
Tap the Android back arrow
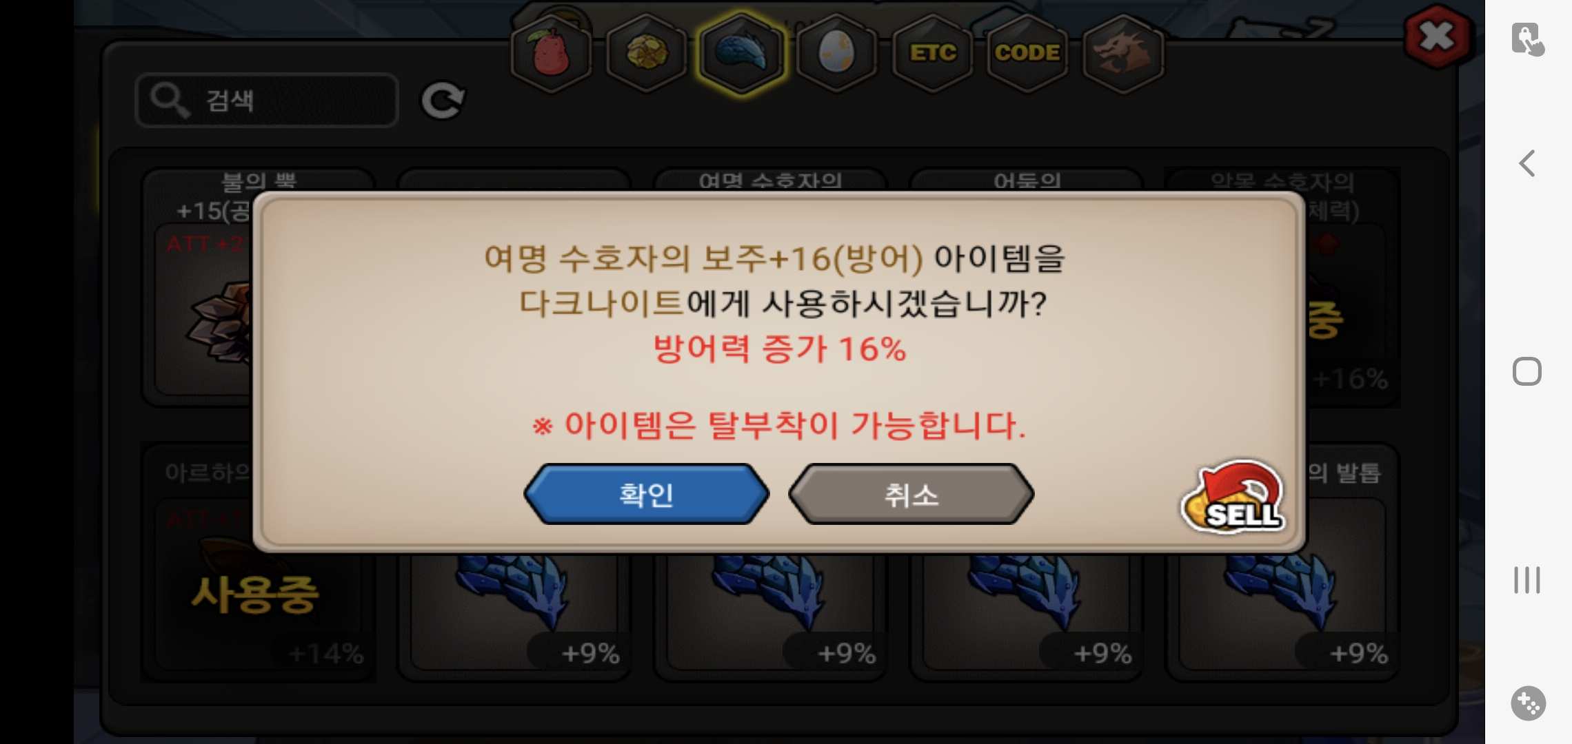(1527, 164)
